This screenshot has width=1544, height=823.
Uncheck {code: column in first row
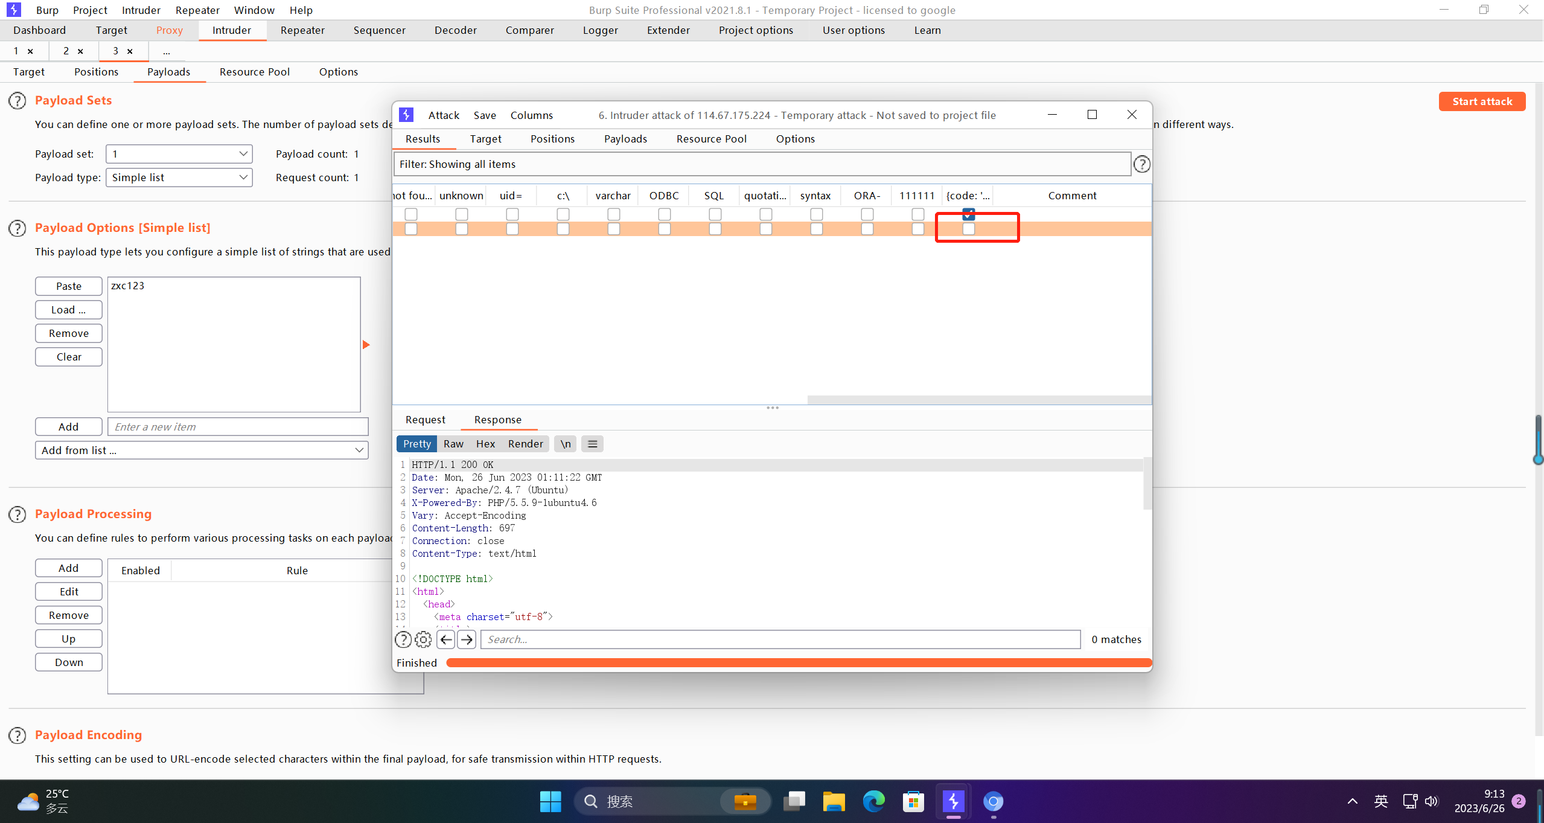click(969, 214)
